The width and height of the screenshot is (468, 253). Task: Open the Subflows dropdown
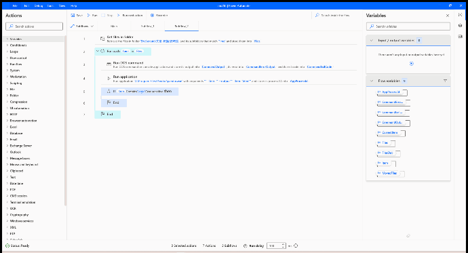[x=82, y=26]
